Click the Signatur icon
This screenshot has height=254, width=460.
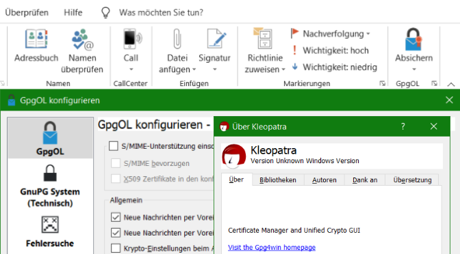[x=216, y=39]
